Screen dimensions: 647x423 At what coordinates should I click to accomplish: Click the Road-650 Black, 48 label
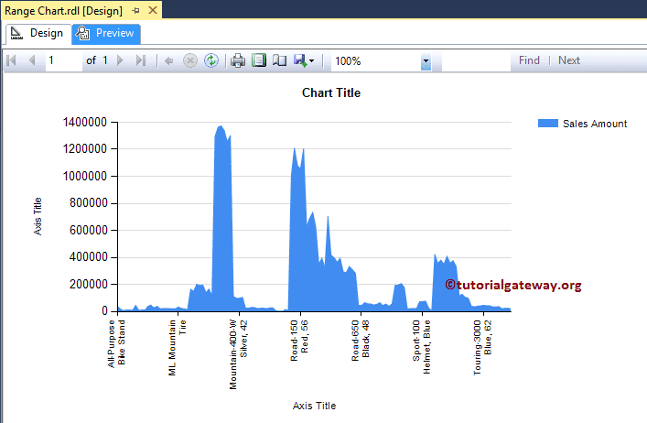pos(361,341)
